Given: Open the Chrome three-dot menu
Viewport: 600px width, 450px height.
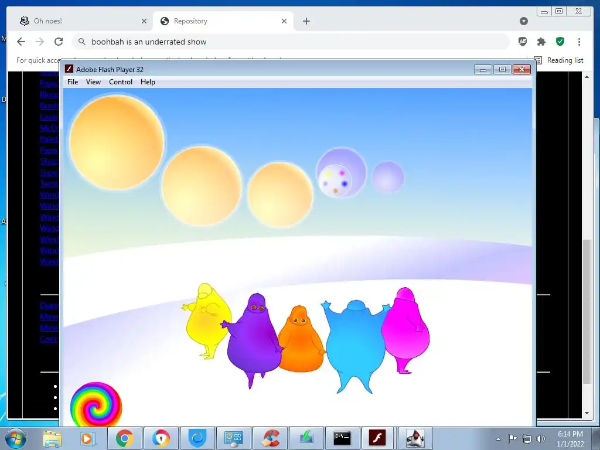Looking at the screenshot, I should 579,42.
